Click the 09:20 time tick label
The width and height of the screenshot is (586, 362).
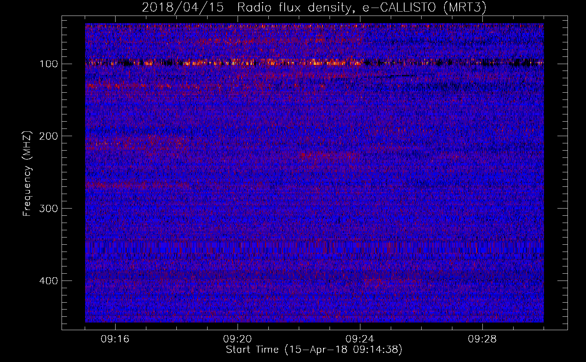coord(238,339)
